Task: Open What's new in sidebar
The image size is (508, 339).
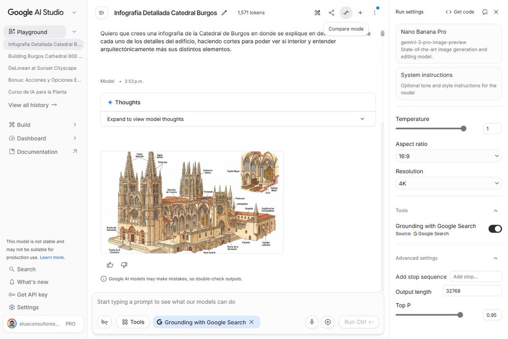Action: click(x=29, y=282)
